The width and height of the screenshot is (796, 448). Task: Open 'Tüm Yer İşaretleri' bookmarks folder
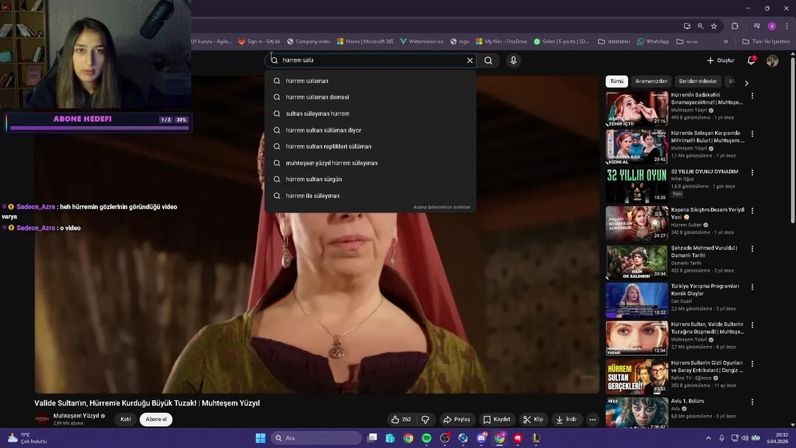click(x=766, y=42)
